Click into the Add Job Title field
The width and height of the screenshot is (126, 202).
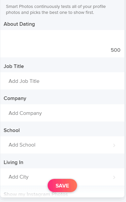click(x=62, y=81)
